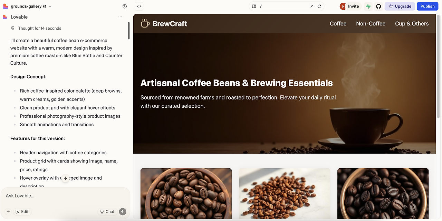Image resolution: width=442 pixels, height=221 pixels.
Task: Click the 'Features for this version:' text
Action: [38, 138]
